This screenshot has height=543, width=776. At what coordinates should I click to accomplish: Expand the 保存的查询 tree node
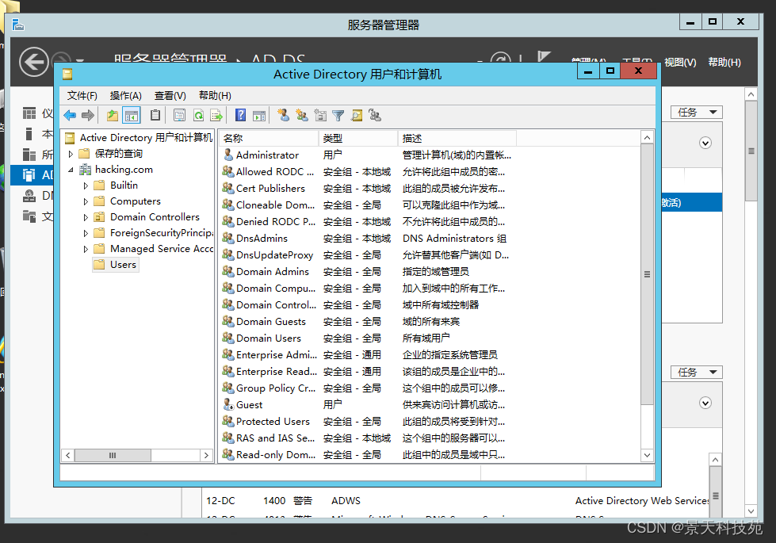[71, 154]
